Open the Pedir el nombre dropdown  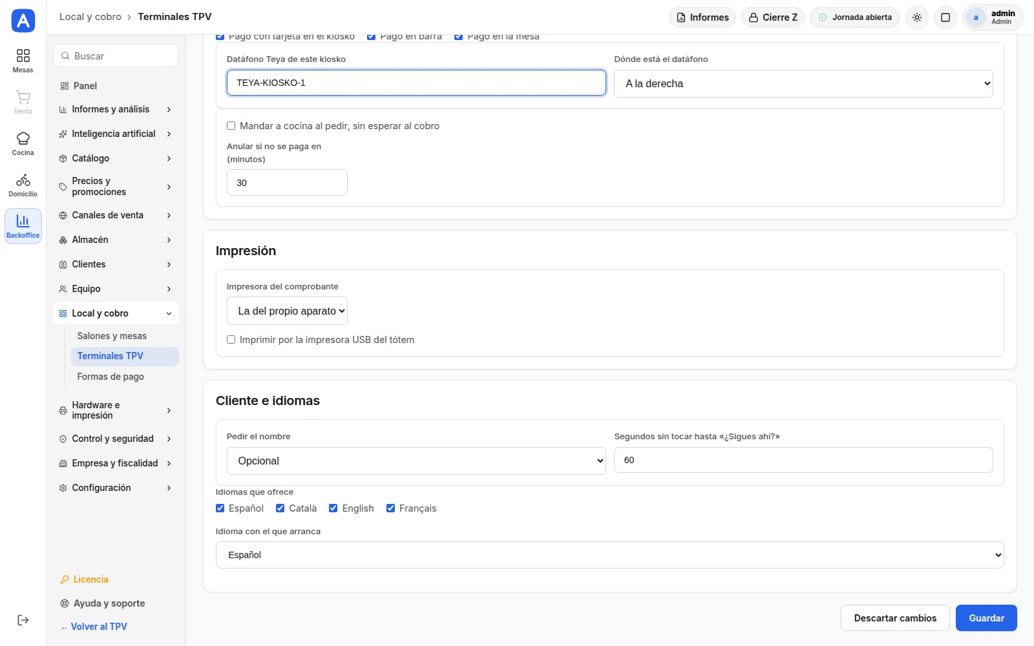pos(416,461)
